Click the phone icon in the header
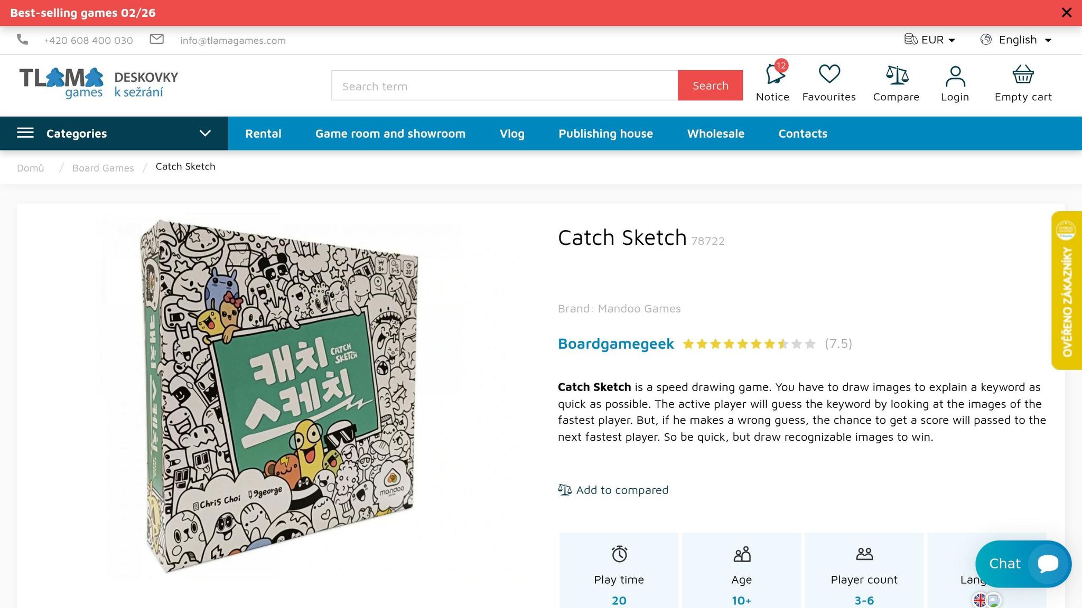Image resolution: width=1082 pixels, height=608 pixels. point(22,39)
